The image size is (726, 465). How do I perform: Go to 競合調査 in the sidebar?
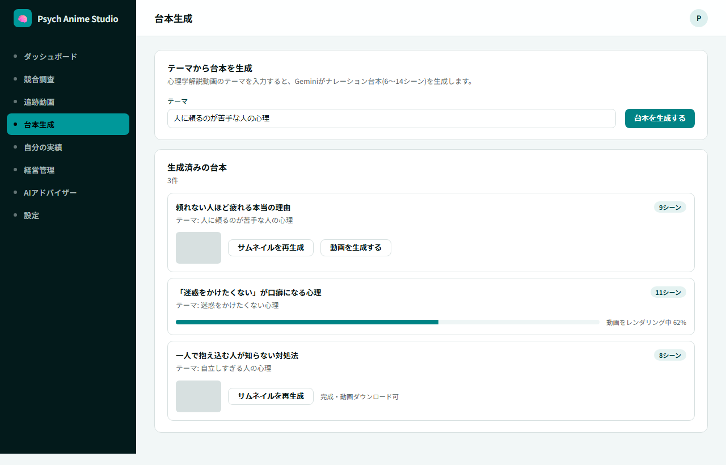coord(68,79)
